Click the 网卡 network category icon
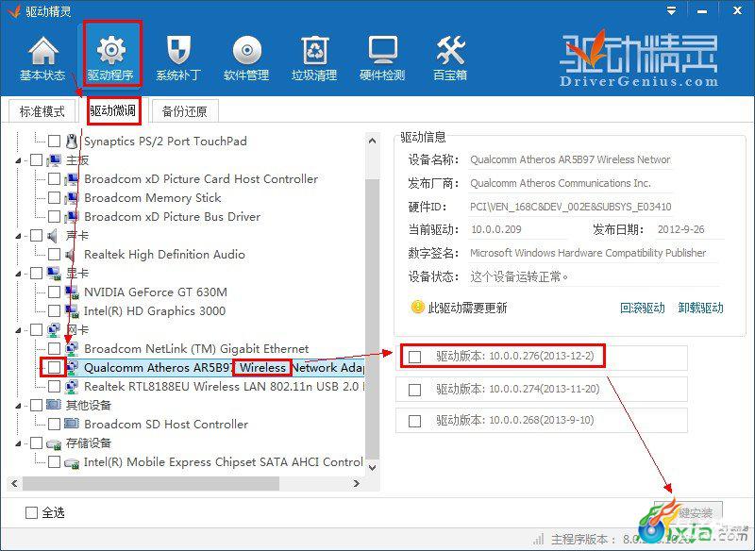The width and height of the screenshot is (755, 551). pos(54,330)
